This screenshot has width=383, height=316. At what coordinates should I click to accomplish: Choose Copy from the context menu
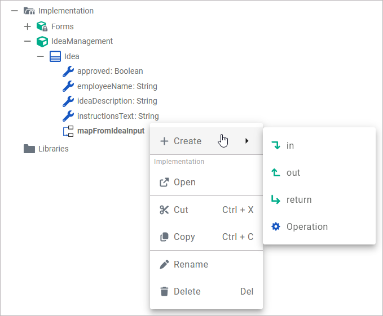184,237
